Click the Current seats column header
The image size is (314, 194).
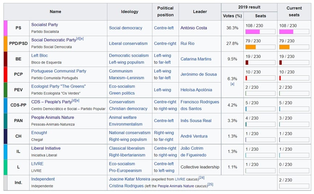tap(294, 12)
